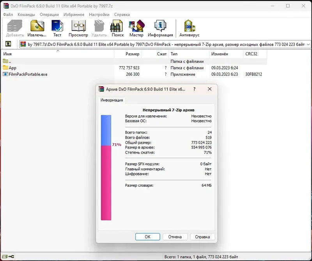Image resolution: width=312 pixels, height=261 pixels.
Task: Switch to the Информация dialog tab
Action: point(112,100)
